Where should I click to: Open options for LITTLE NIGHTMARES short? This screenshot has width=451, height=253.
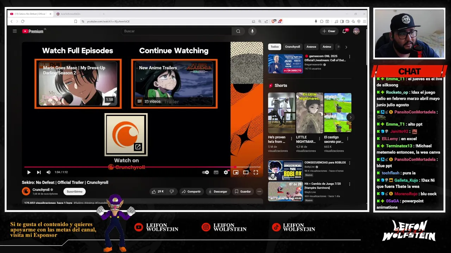point(319,139)
